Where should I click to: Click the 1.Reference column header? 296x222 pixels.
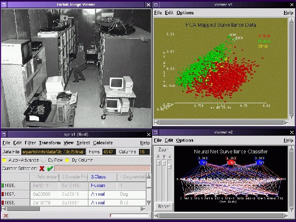tap(44, 177)
